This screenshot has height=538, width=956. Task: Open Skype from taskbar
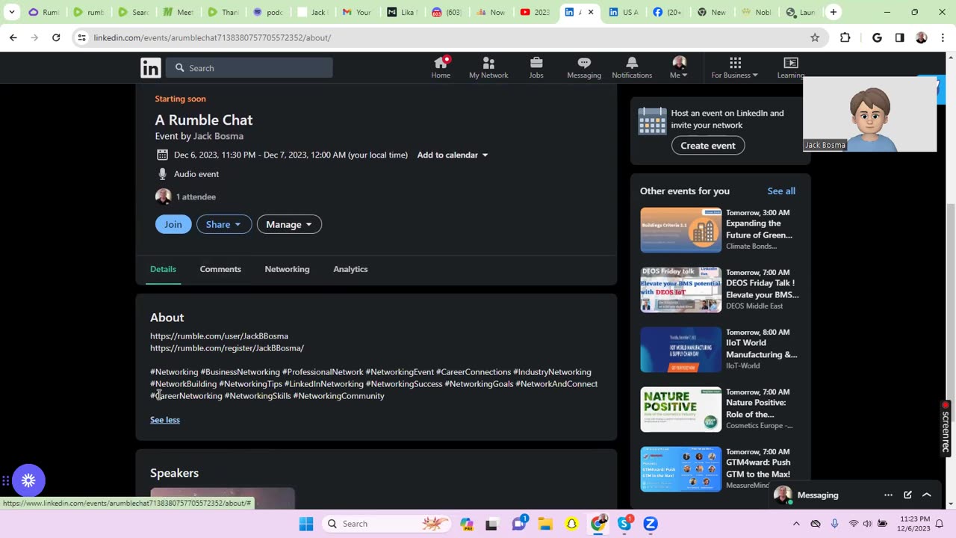pos(624,524)
